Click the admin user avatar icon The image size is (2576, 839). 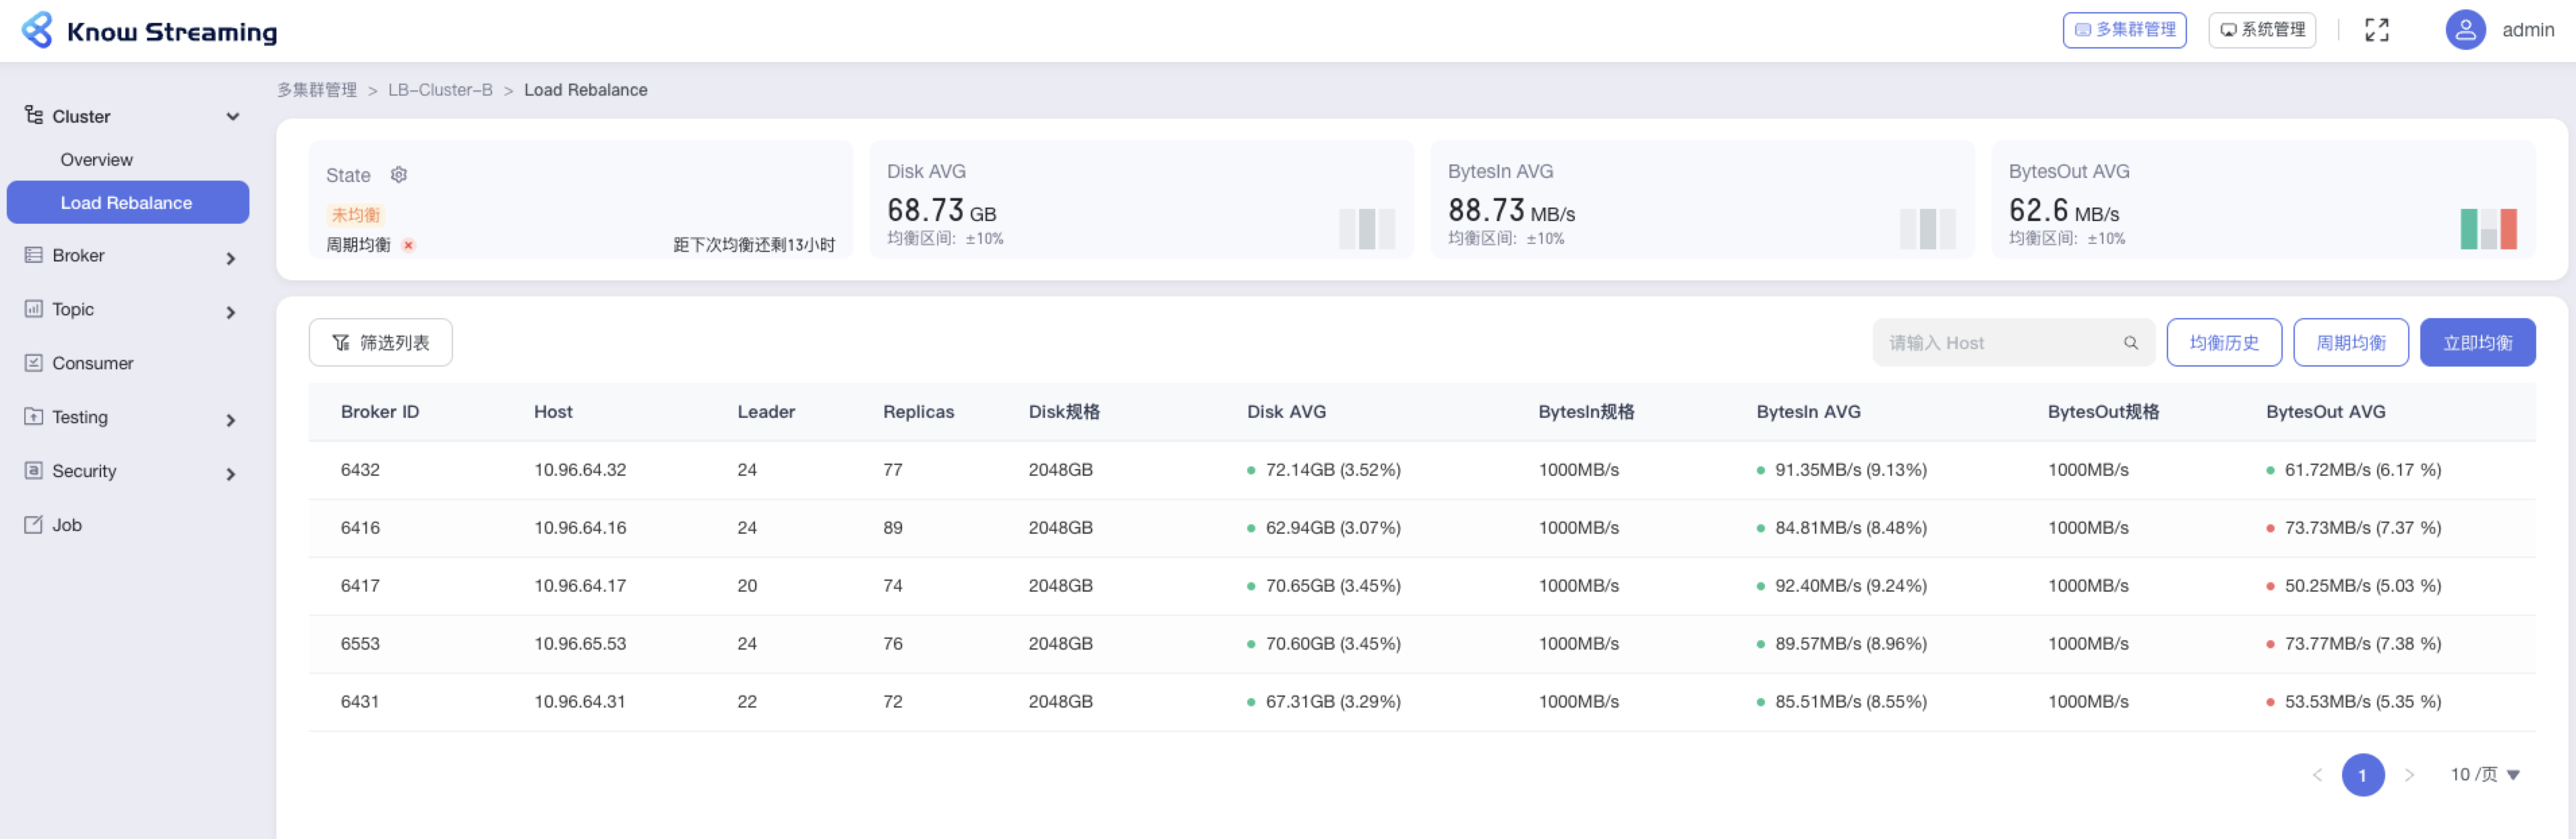pyautogui.click(x=2465, y=30)
